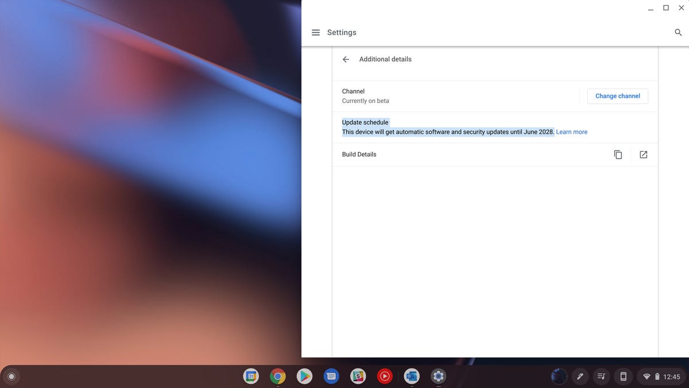This screenshot has height=388, width=689.
Task: Open Google Calendar from the shelf
Action: (x=251, y=377)
